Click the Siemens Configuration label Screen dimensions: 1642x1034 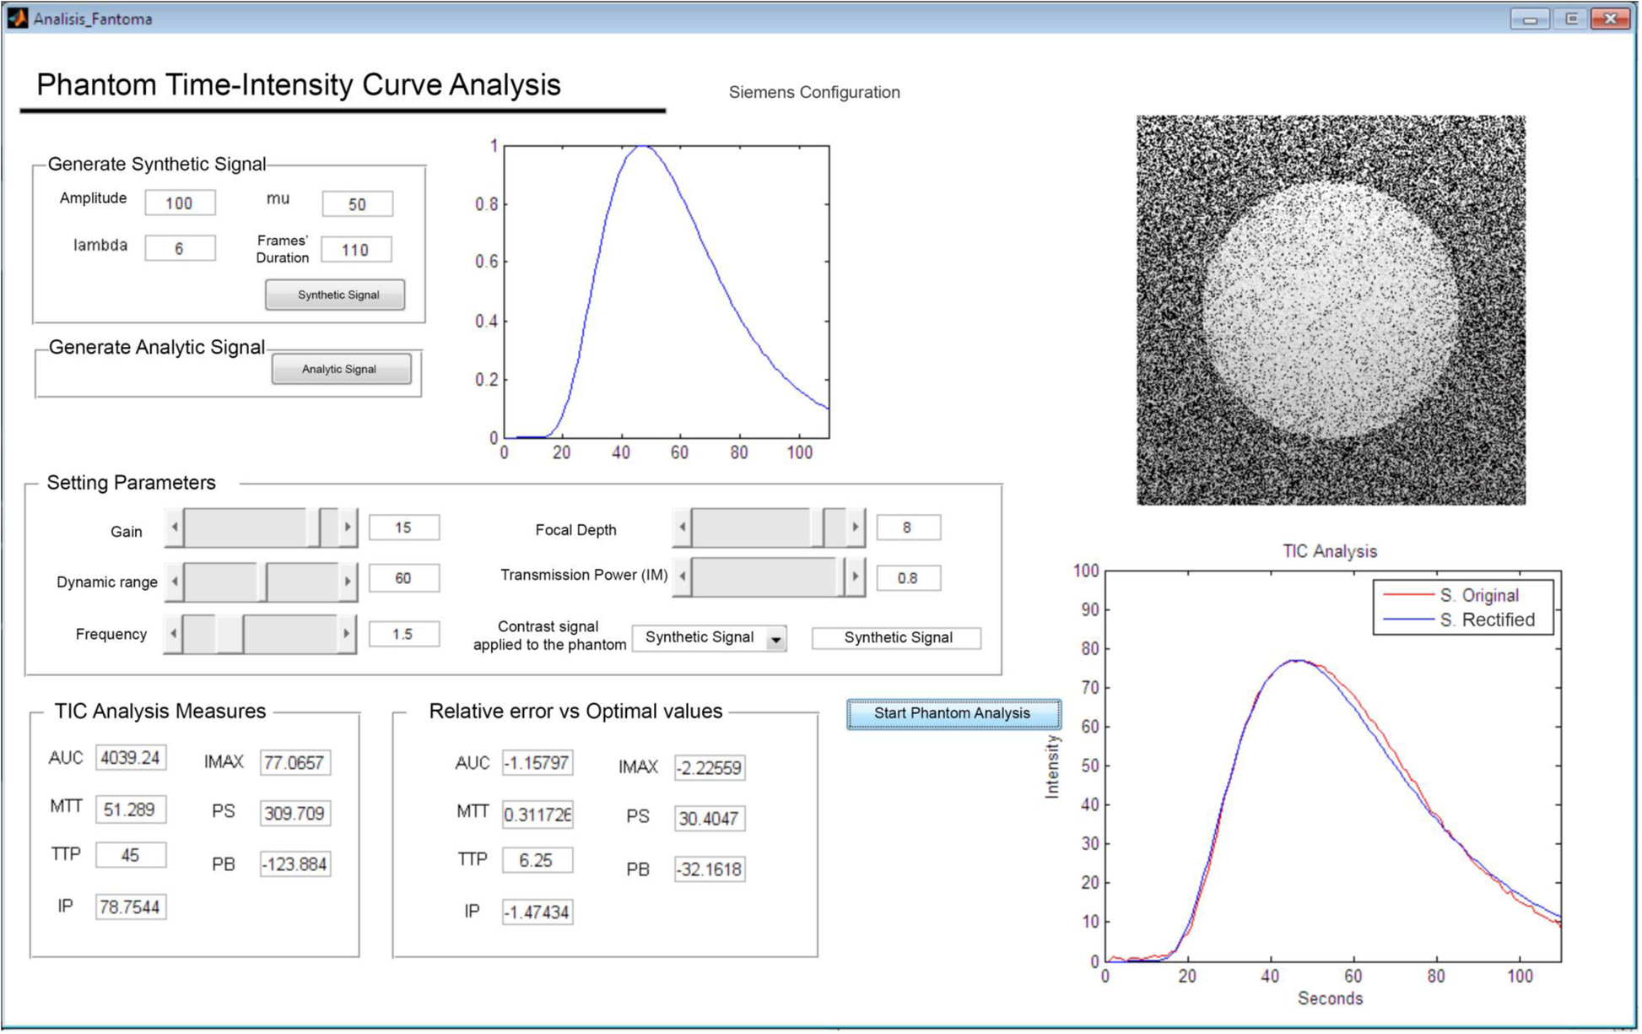(x=814, y=92)
